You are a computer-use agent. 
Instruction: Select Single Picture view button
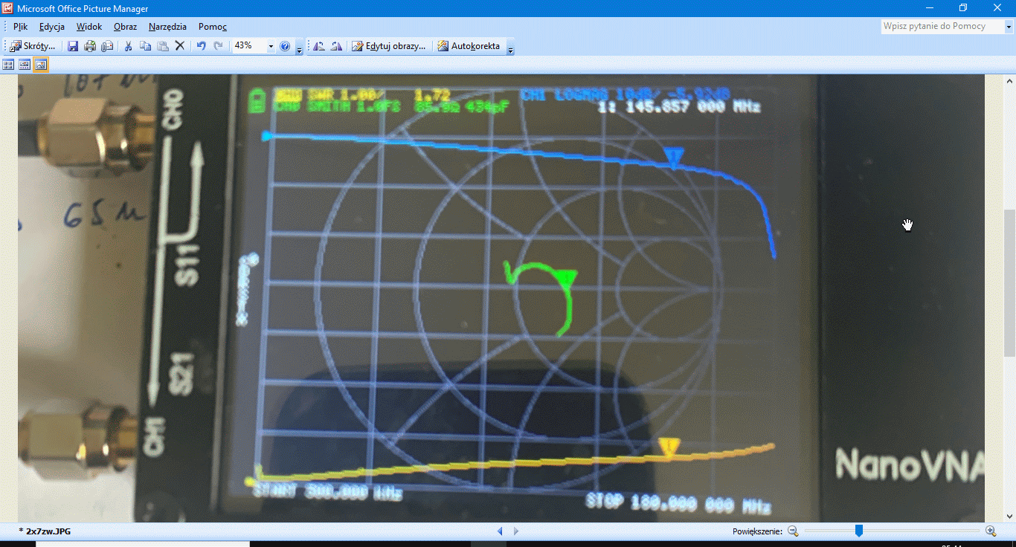[41, 65]
